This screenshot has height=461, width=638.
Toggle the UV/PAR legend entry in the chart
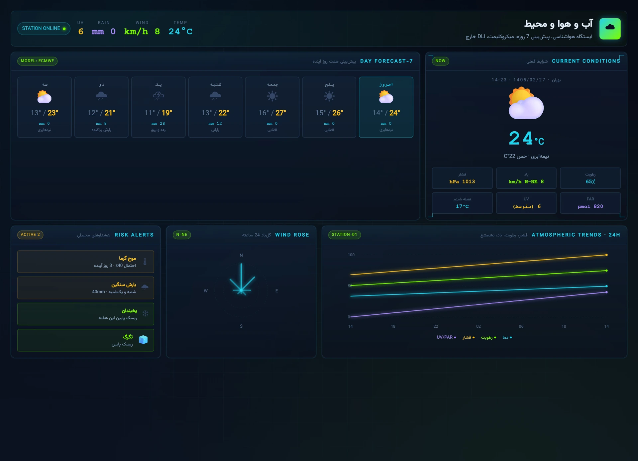(446, 337)
